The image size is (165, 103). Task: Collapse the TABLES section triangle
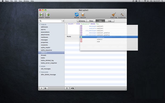(x=40, y=24)
